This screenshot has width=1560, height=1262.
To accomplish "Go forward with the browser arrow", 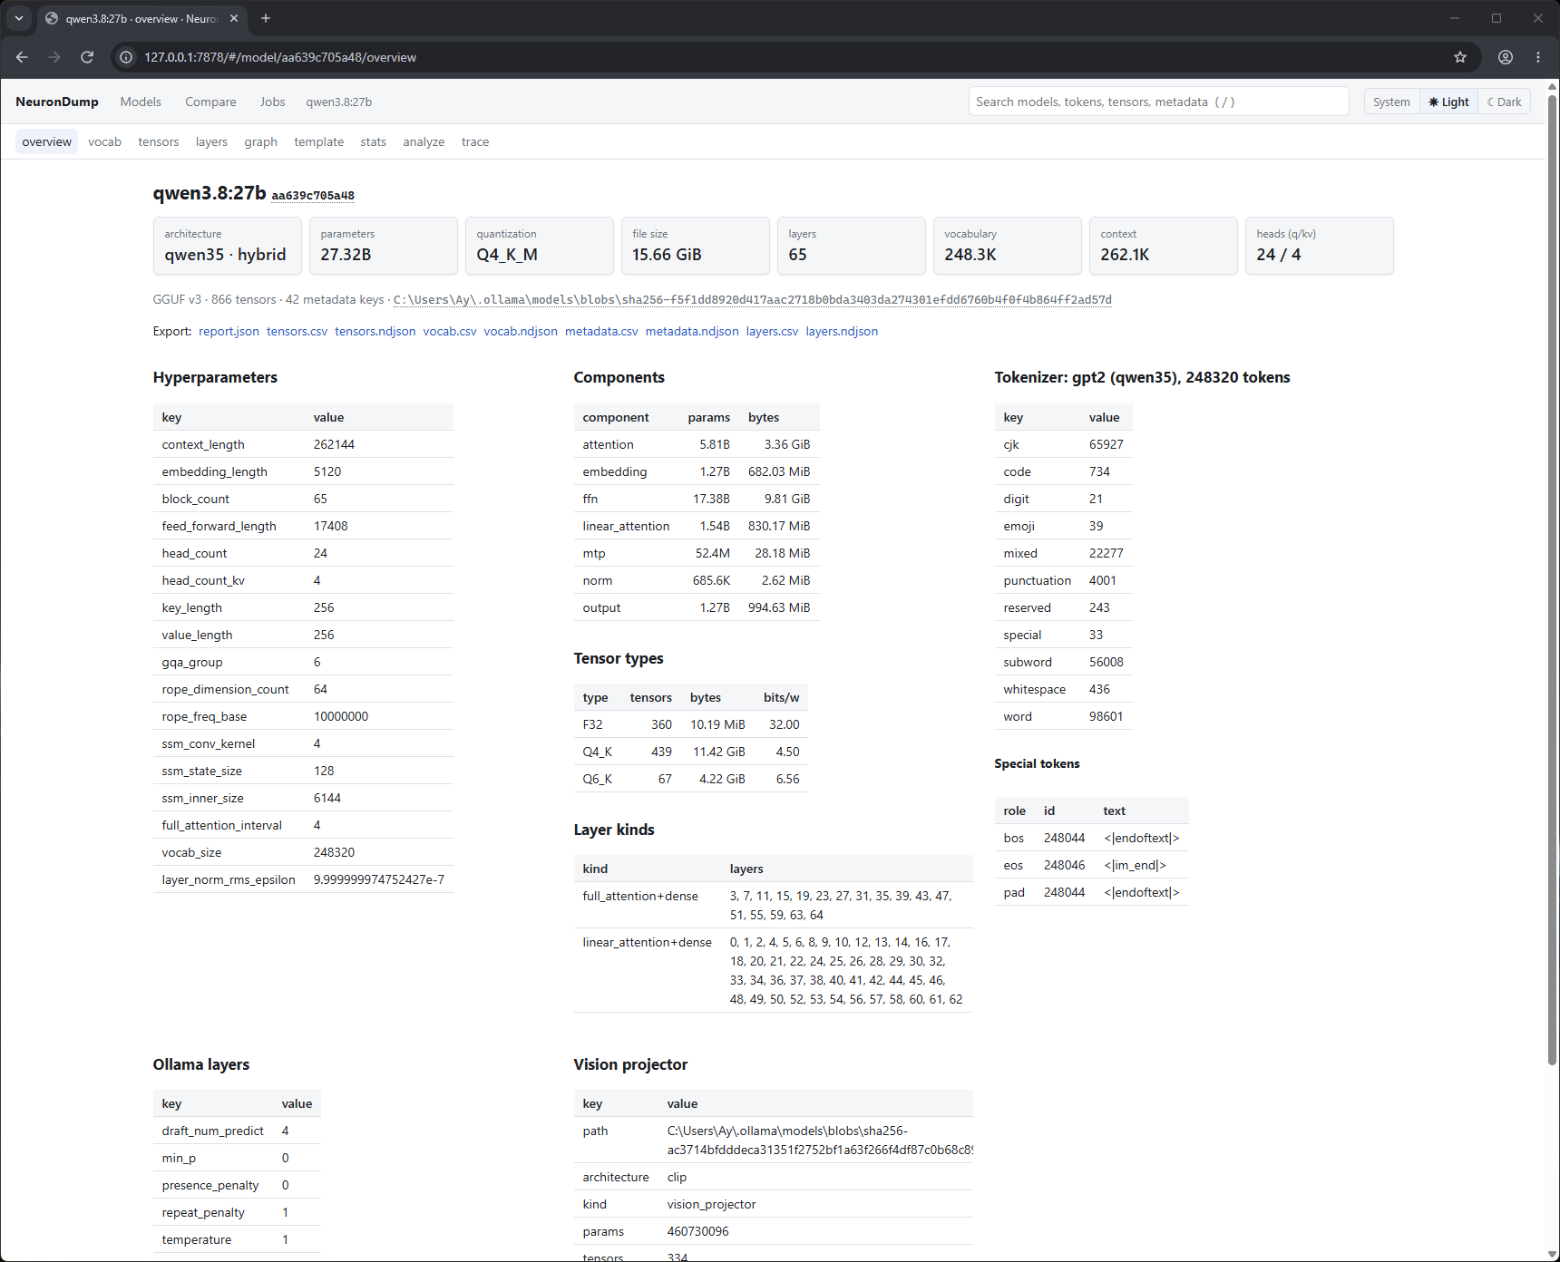I will pyautogui.click(x=54, y=57).
